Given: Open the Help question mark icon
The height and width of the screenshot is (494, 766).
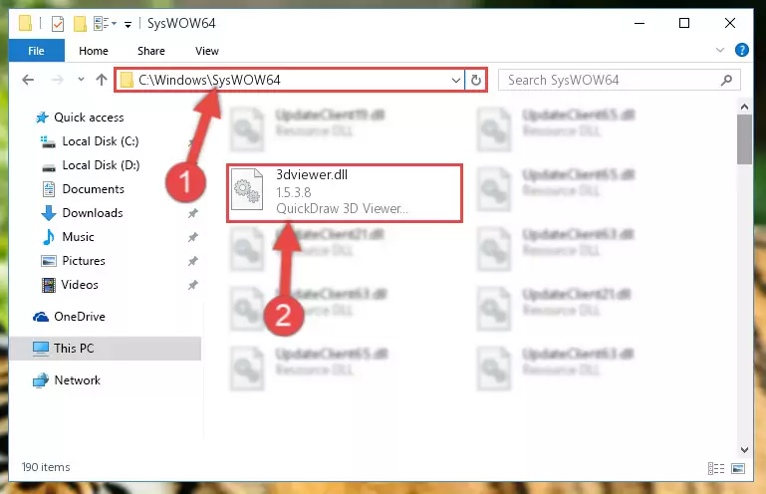Looking at the screenshot, I should coord(741,50).
